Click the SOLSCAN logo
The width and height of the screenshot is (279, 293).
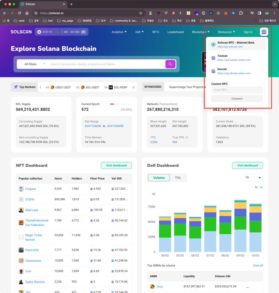21,32
